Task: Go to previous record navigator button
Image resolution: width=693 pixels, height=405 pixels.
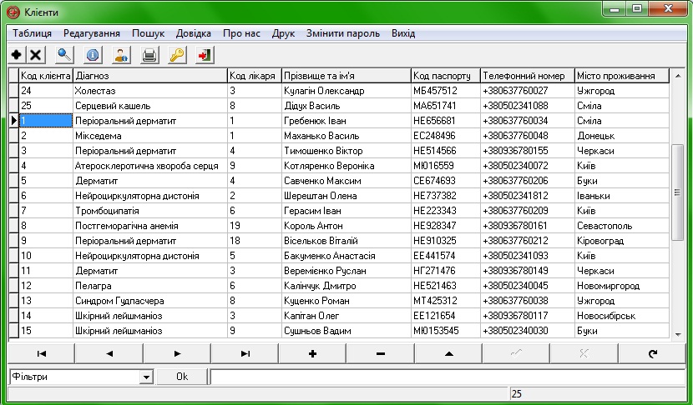Action: [x=109, y=353]
